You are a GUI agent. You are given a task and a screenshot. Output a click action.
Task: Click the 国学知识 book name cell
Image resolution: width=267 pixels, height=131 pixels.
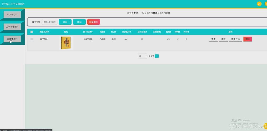[44, 39]
